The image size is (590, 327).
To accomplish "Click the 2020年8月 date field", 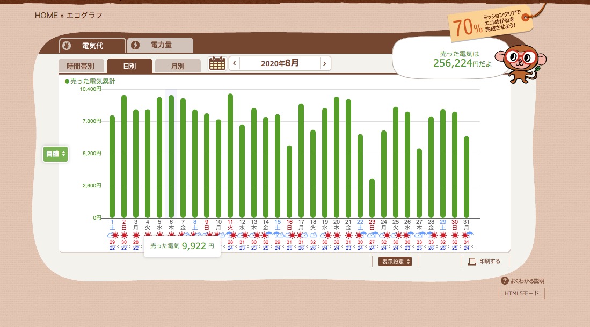I will tap(280, 63).
